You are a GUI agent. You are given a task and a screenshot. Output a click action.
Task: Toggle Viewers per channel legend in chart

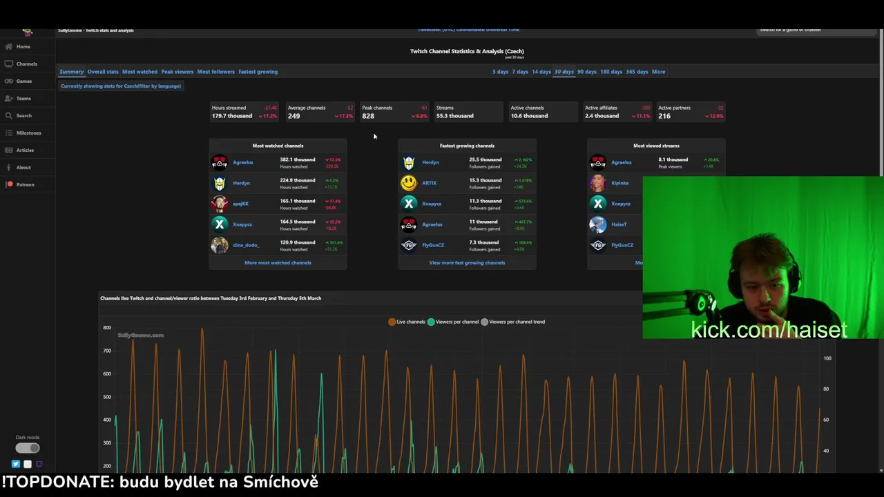(452, 322)
